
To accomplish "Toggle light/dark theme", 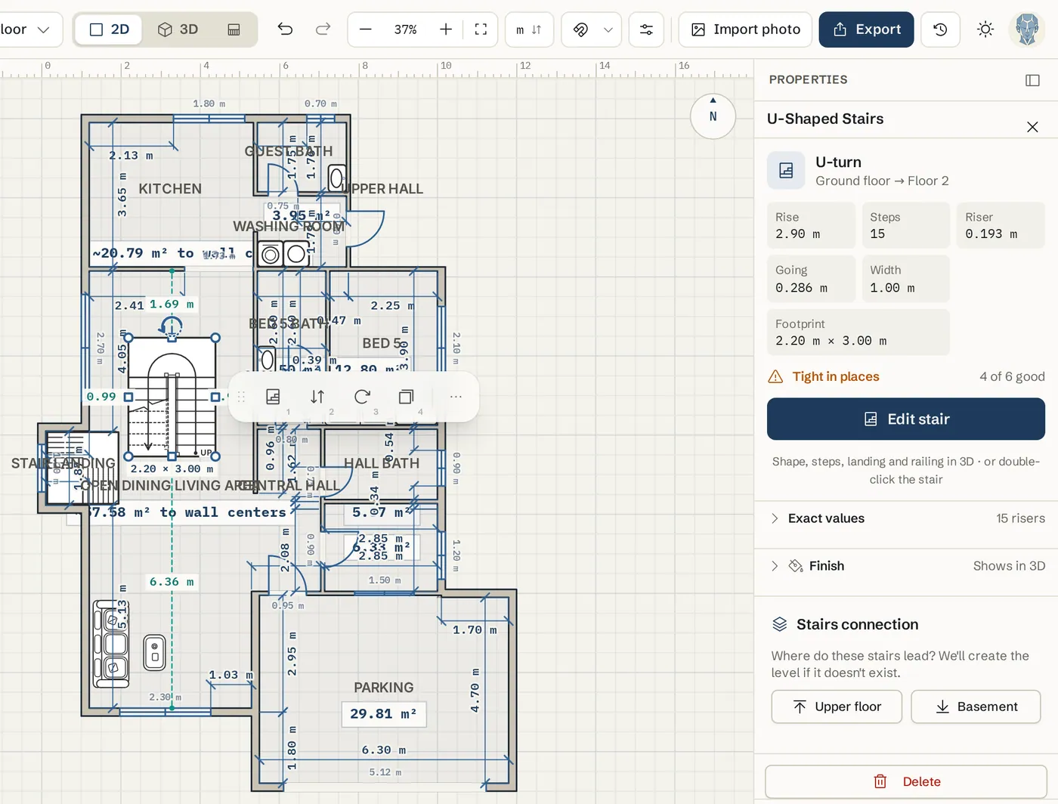I will point(985,29).
